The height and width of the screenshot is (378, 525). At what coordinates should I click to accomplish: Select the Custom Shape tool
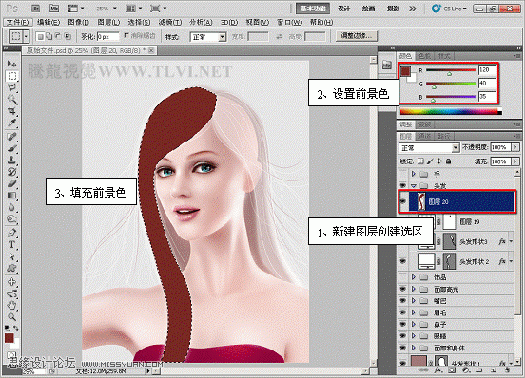pos(12,268)
